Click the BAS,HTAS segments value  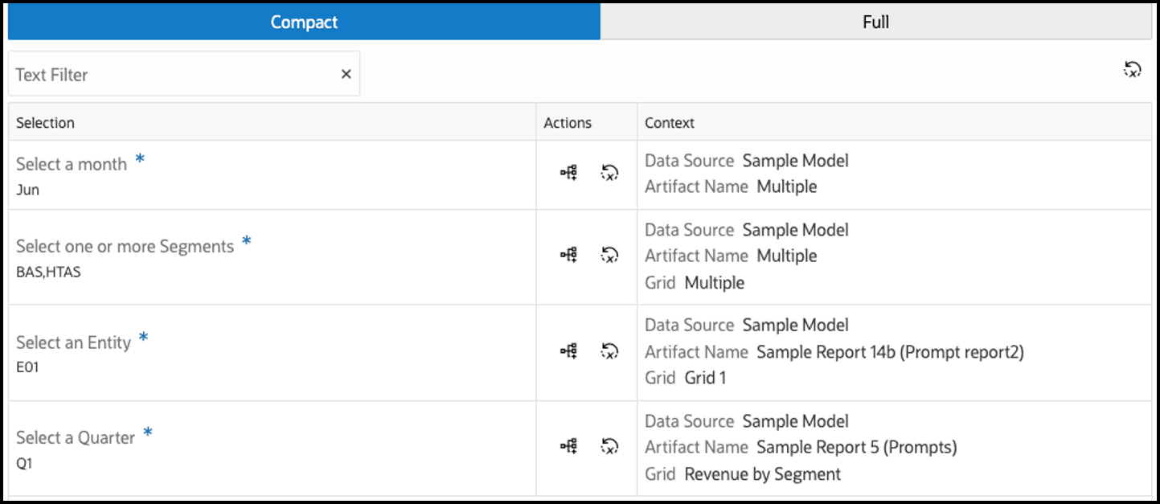coord(48,272)
